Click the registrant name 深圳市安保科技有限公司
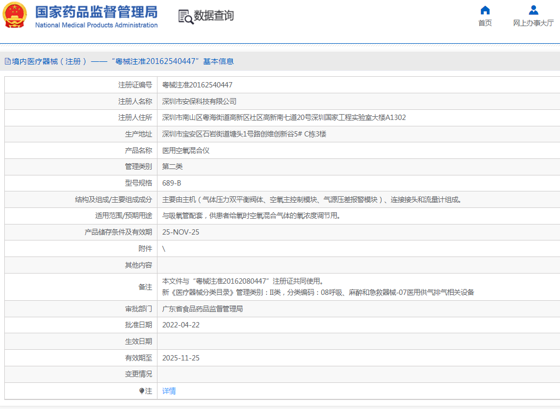Screen dimensions: 560x409 [x=199, y=101]
